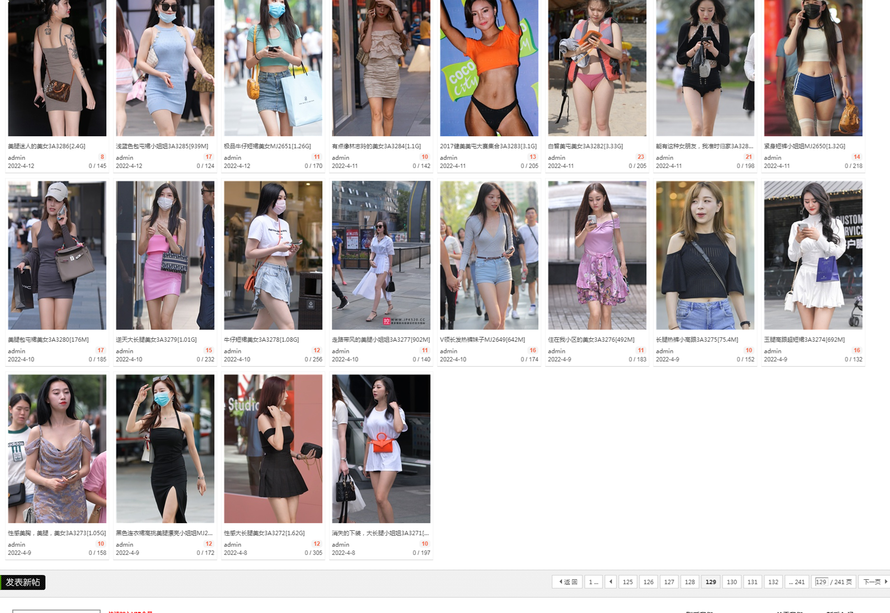Go to page 132

pos(773,582)
